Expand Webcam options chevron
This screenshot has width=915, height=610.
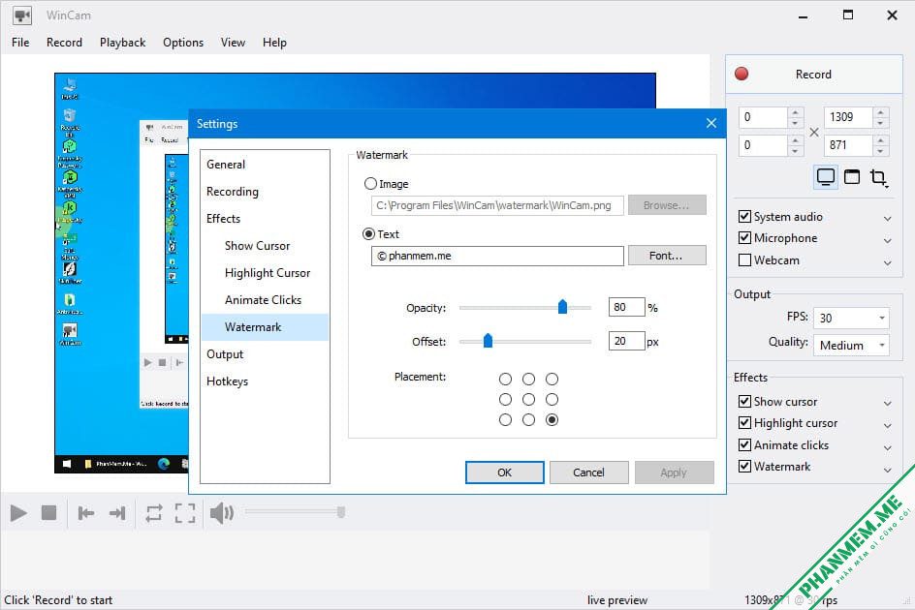888,262
